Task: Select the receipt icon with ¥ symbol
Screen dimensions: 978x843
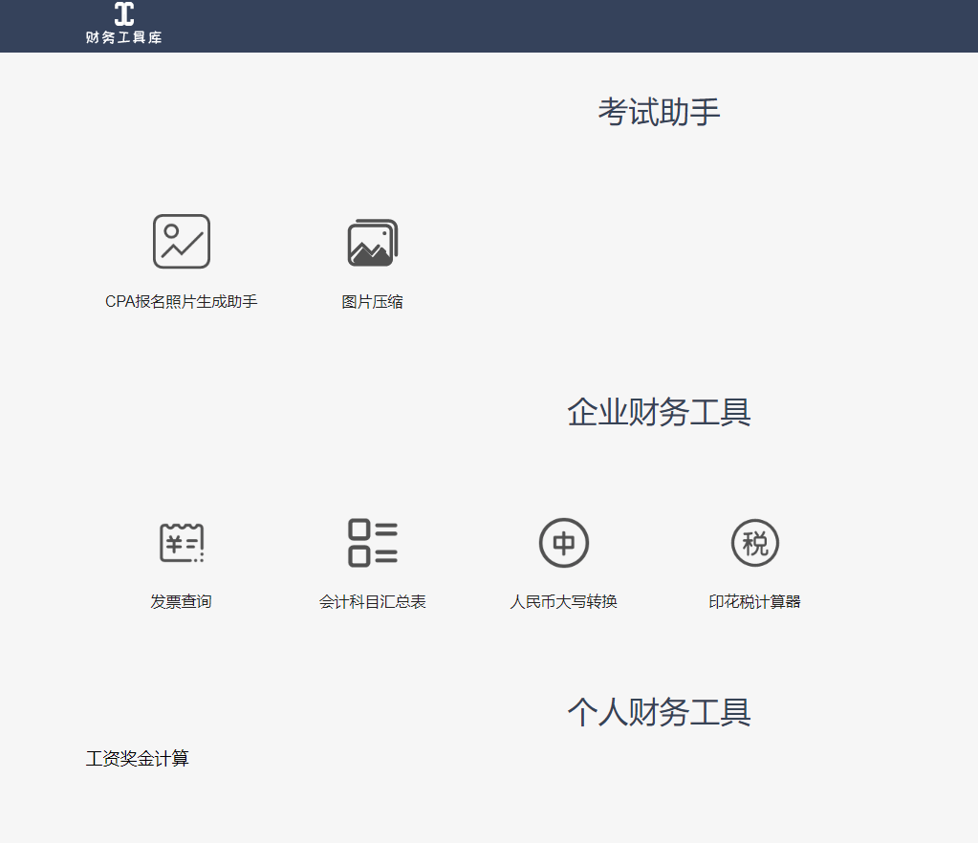Action: [181, 542]
